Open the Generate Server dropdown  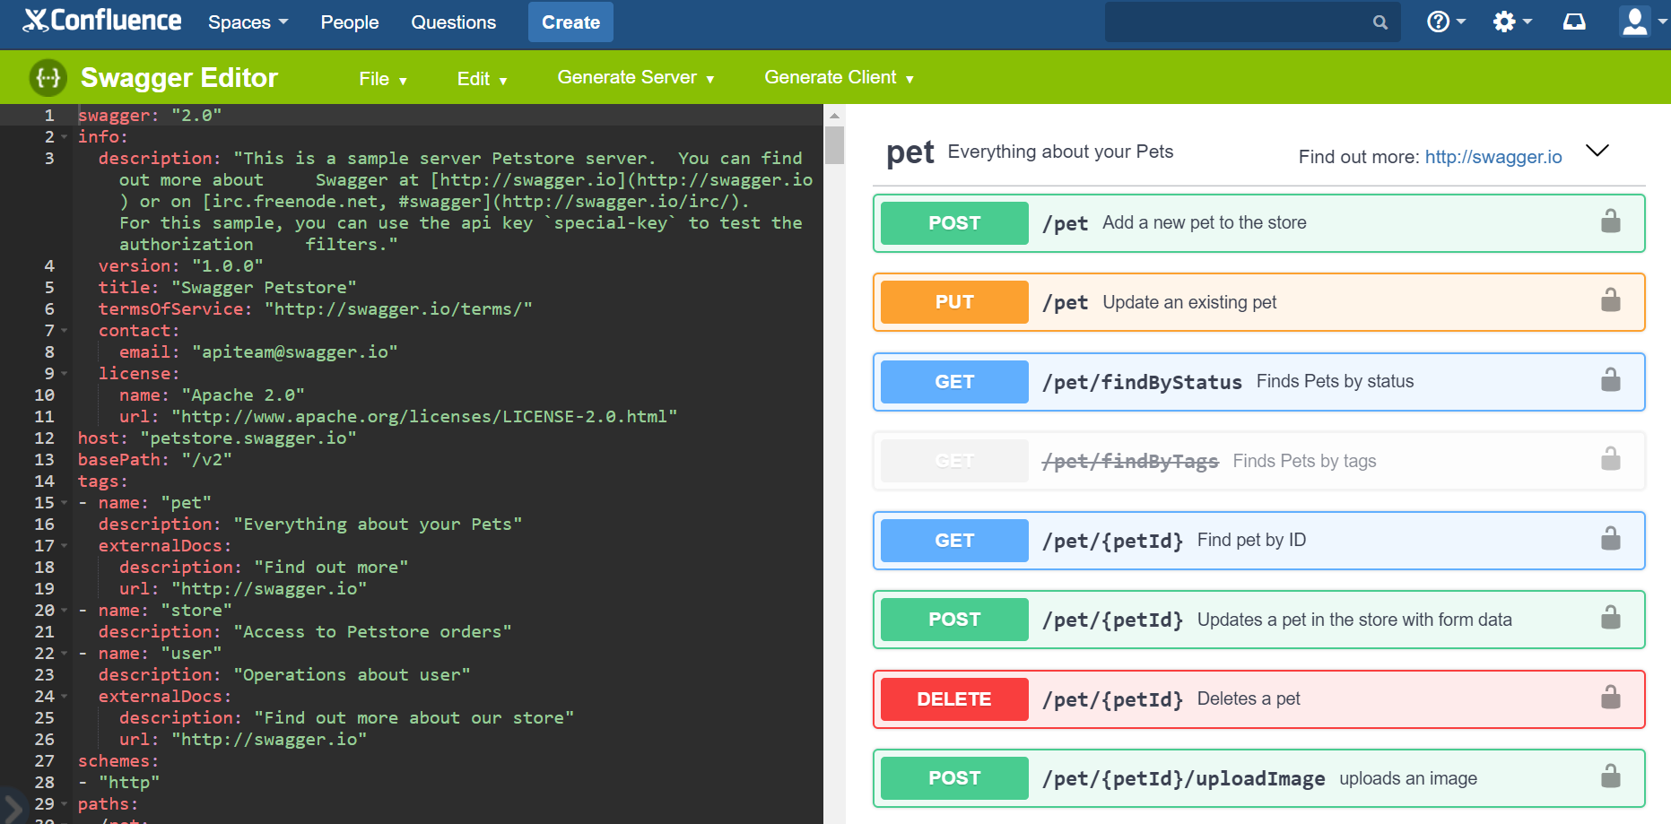tap(635, 77)
